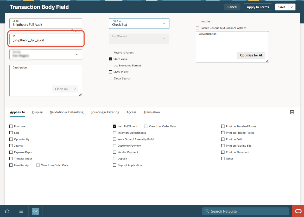Toggle the tab layout view icon

pyautogui.click(x=292, y=112)
